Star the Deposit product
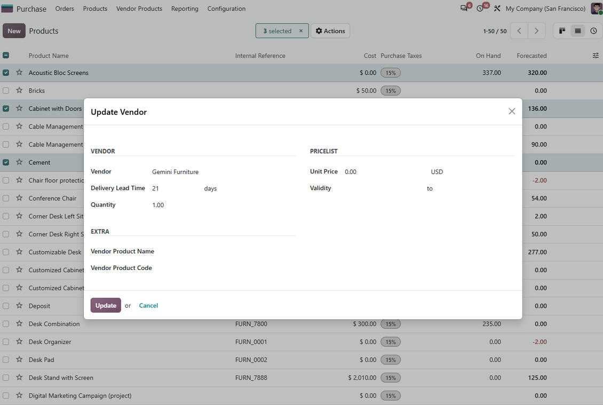603x405 pixels. pyautogui.click(x=19, y=306)
